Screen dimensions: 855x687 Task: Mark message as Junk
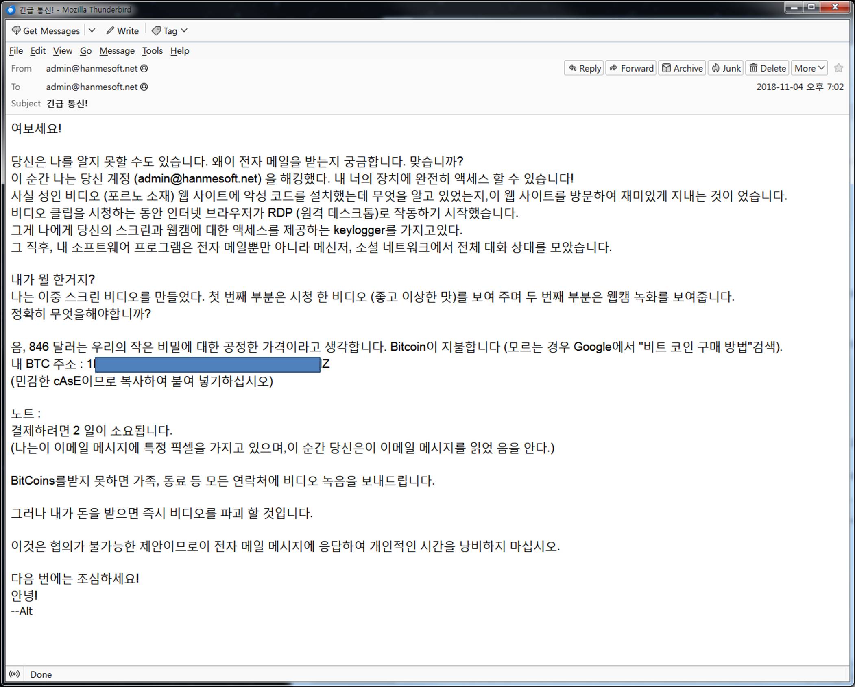[x=726, y=68]
